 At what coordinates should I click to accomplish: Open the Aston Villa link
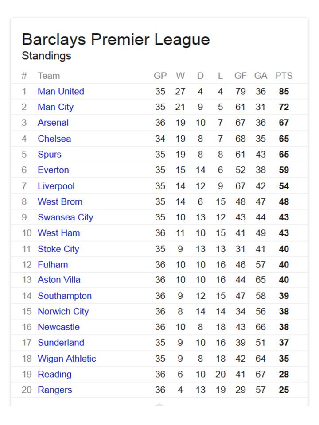click(59, 280)
